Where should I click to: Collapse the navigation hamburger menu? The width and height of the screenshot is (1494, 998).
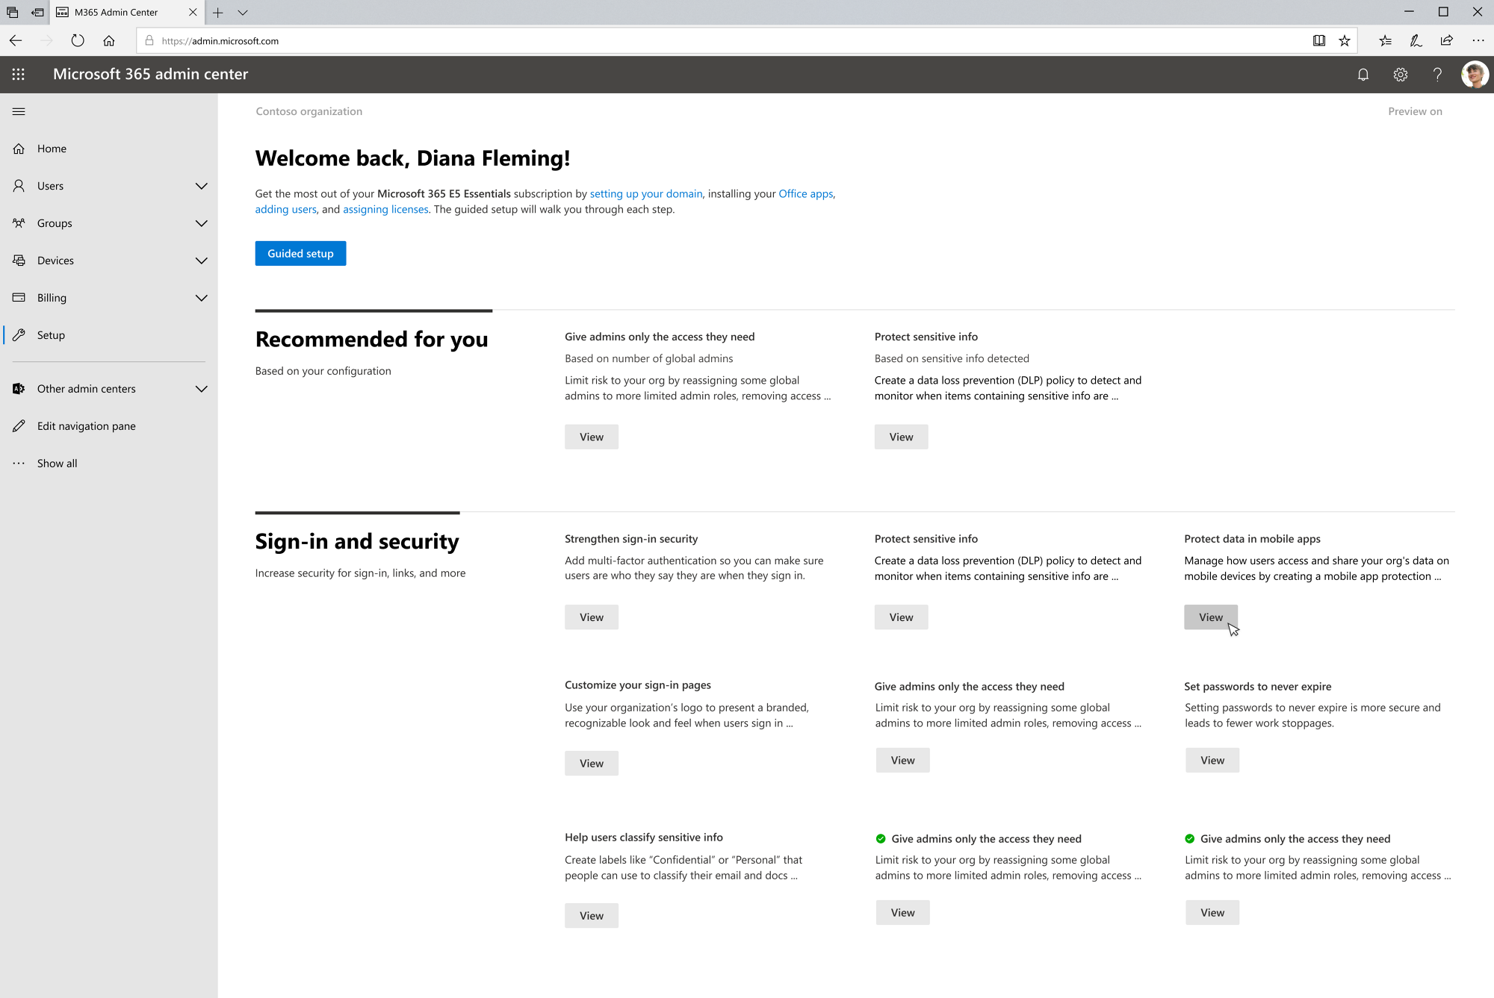pos(19,111)
